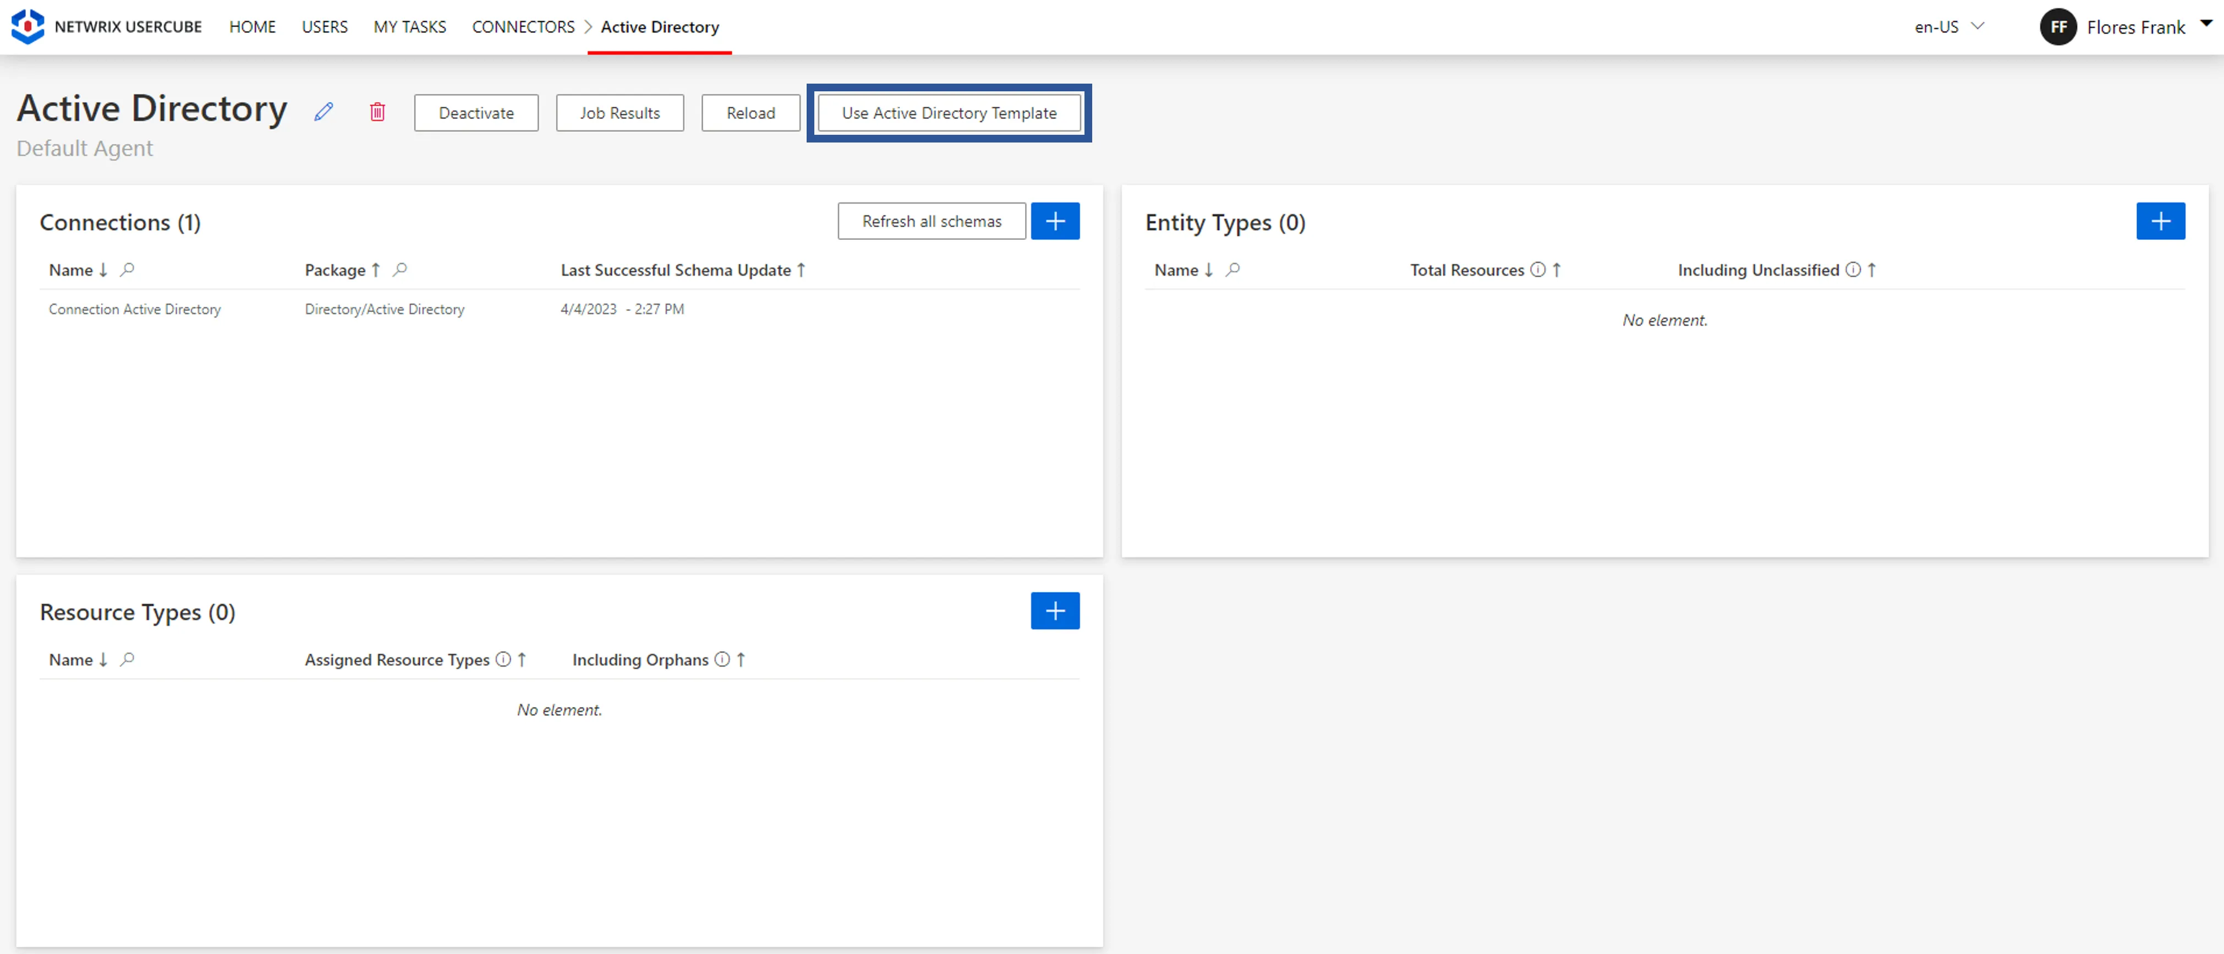Search connections by Name magnifier icon
This screenshot has height=954, width=2224.
coord(127,270)
